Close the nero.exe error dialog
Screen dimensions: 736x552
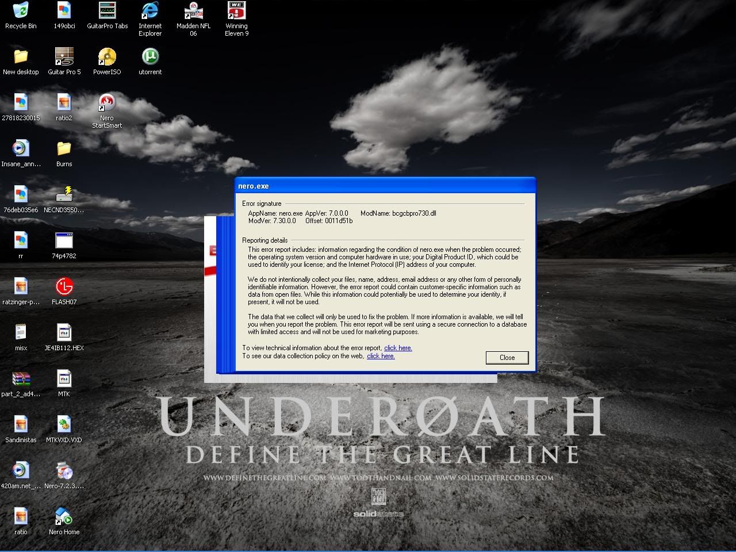coord(507,358)
